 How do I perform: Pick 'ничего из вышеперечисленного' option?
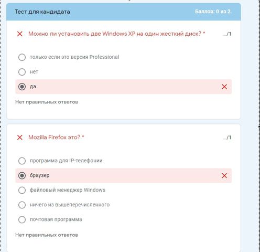(22, 205)
